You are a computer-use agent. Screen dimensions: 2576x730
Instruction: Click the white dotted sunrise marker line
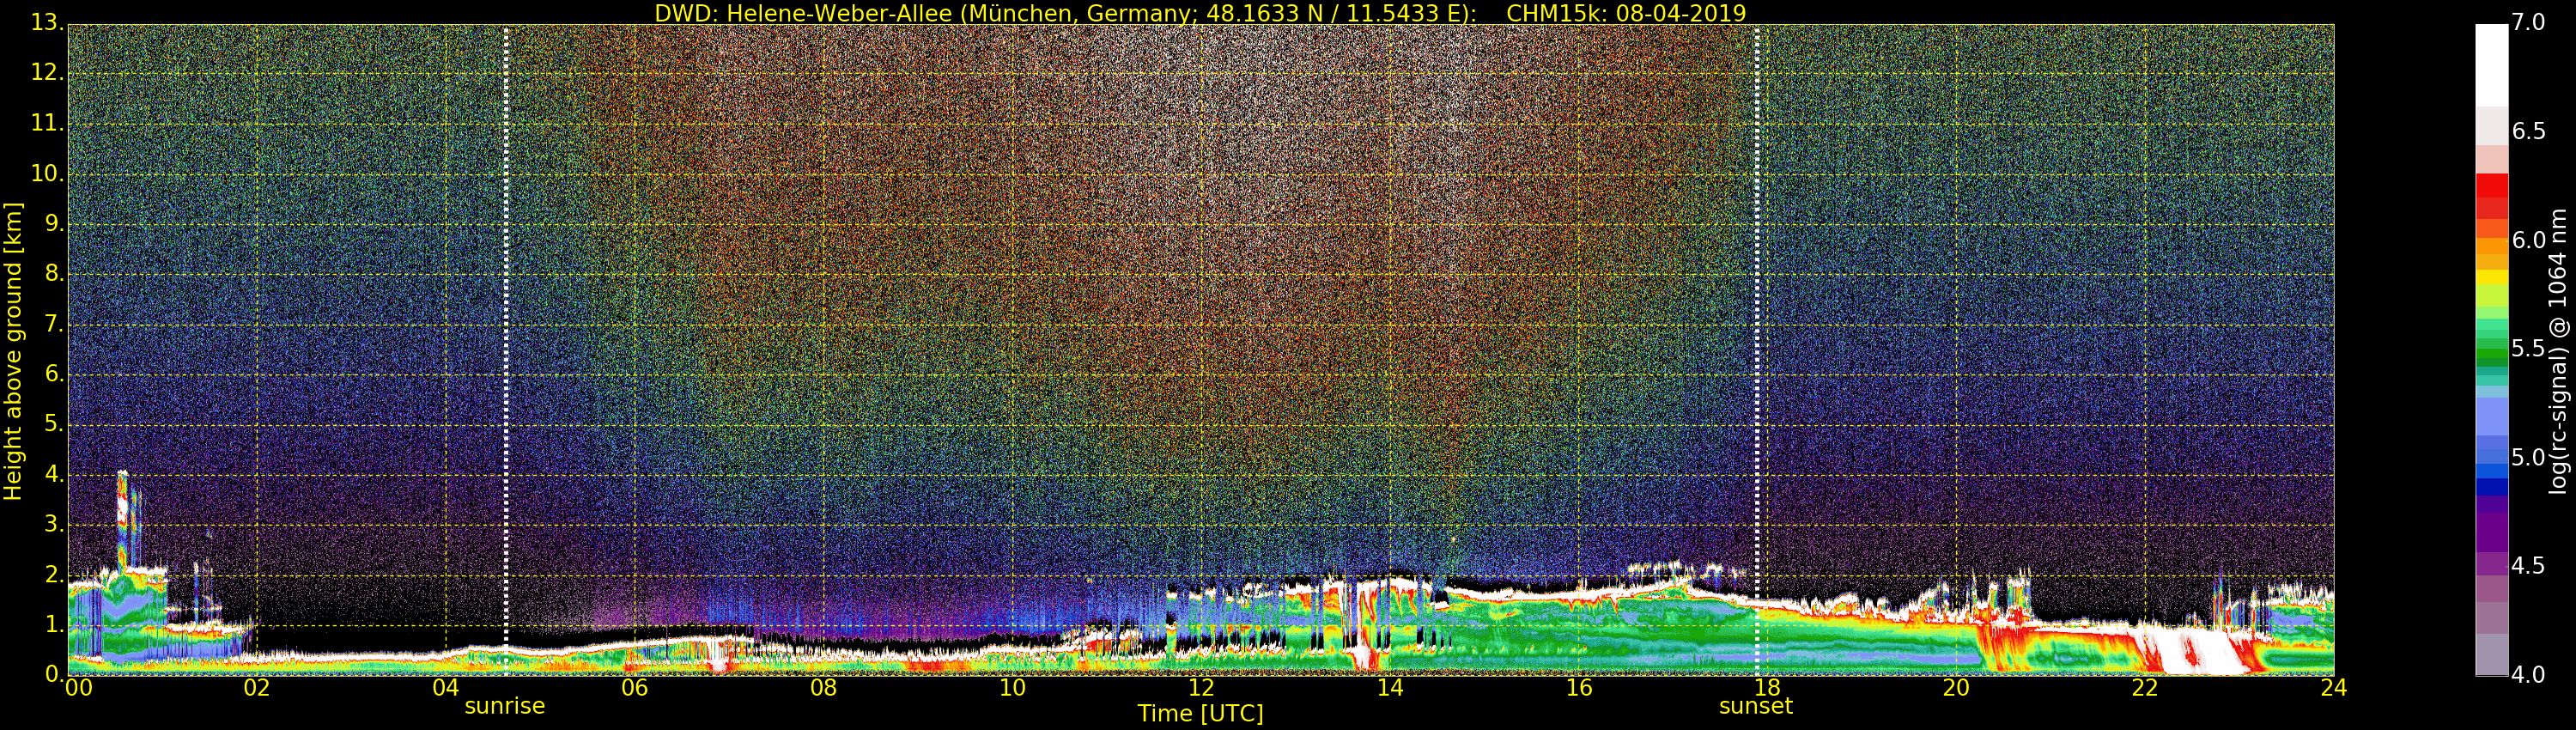point(506,350)
